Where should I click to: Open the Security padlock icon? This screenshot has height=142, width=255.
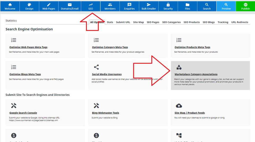click(168, 5)
